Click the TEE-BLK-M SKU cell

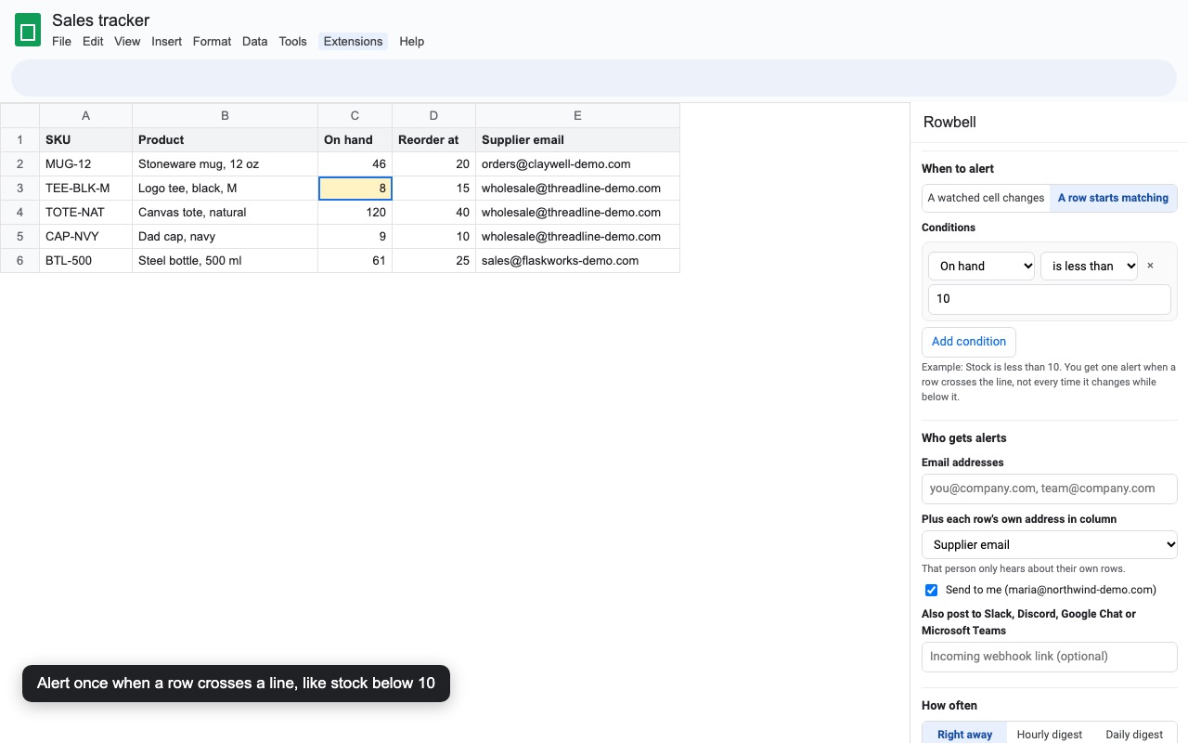85,189
